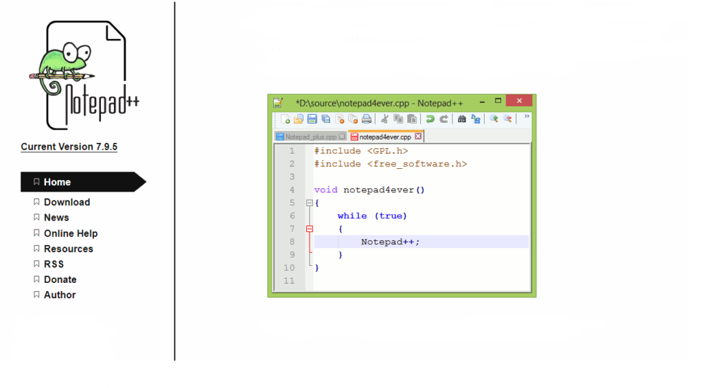Screen dimensions: 703x388
Task: Open the Online Help link
Action: (x=71, y=233)
